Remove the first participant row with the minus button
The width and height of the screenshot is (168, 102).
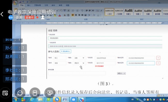click(x=158, y=58)
